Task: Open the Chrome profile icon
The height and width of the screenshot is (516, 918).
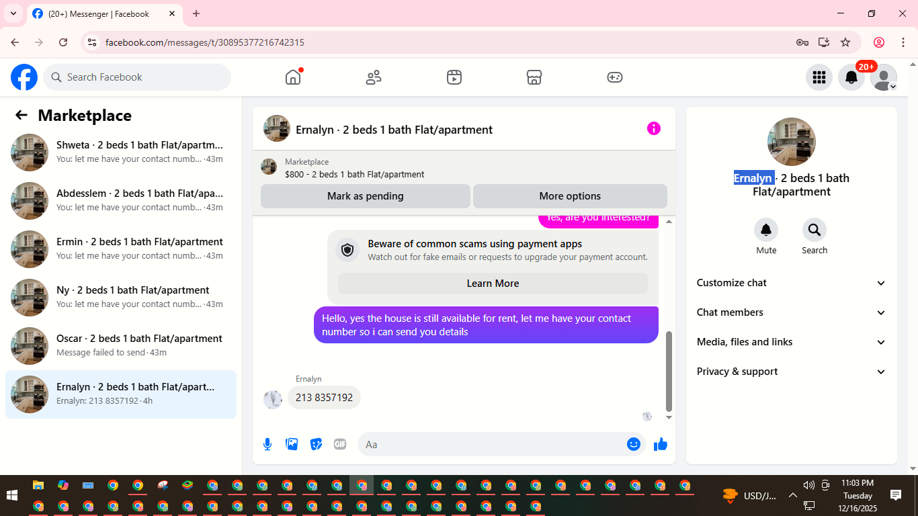Action: [879, 42]
